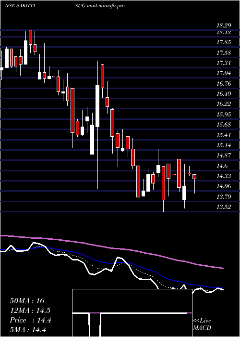Click the 12MA : 14.5 readout
Screen dimensions: 240x337
point(30,311)
